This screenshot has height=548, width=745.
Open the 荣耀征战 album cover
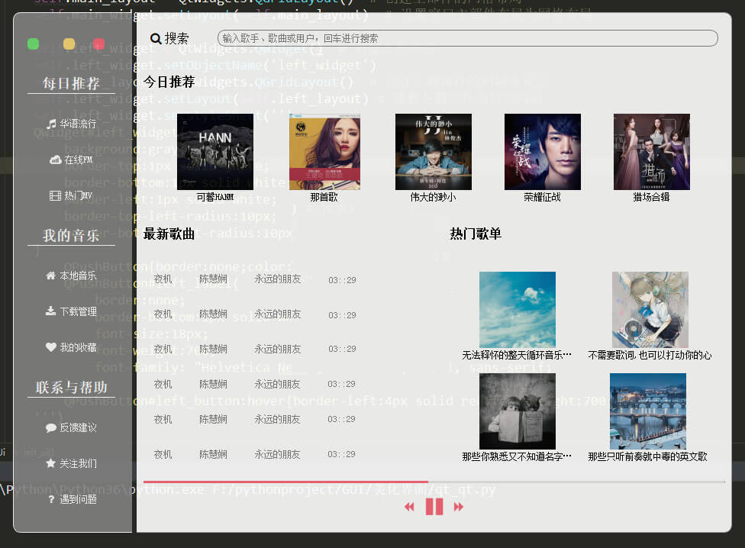(x=543, y=151)
